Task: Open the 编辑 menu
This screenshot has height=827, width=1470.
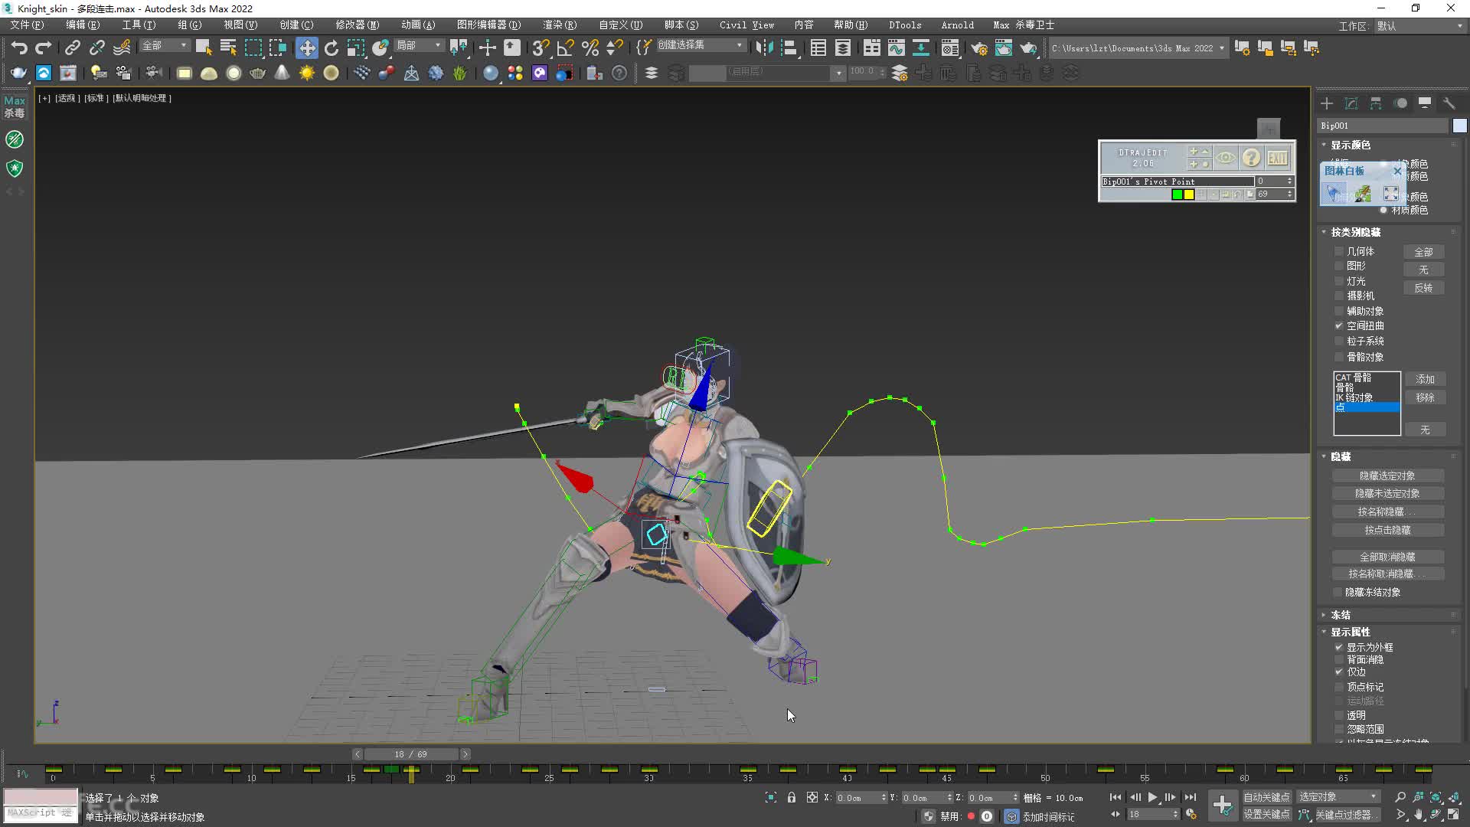Action: (83, 25)
